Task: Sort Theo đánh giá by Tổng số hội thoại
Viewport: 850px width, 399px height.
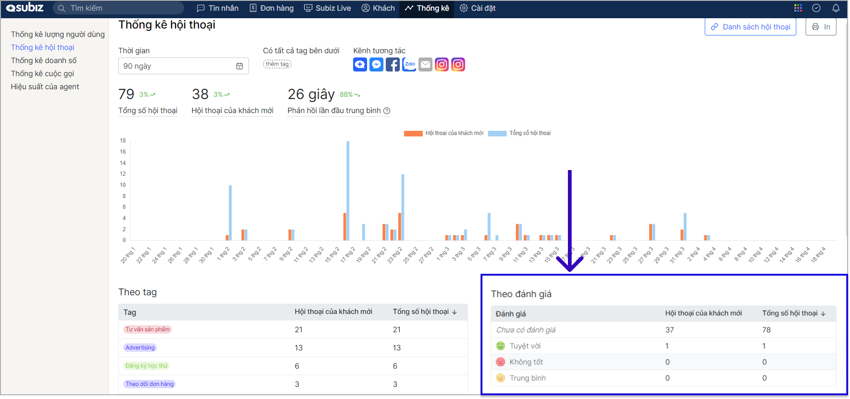Action: click(793, 313)
